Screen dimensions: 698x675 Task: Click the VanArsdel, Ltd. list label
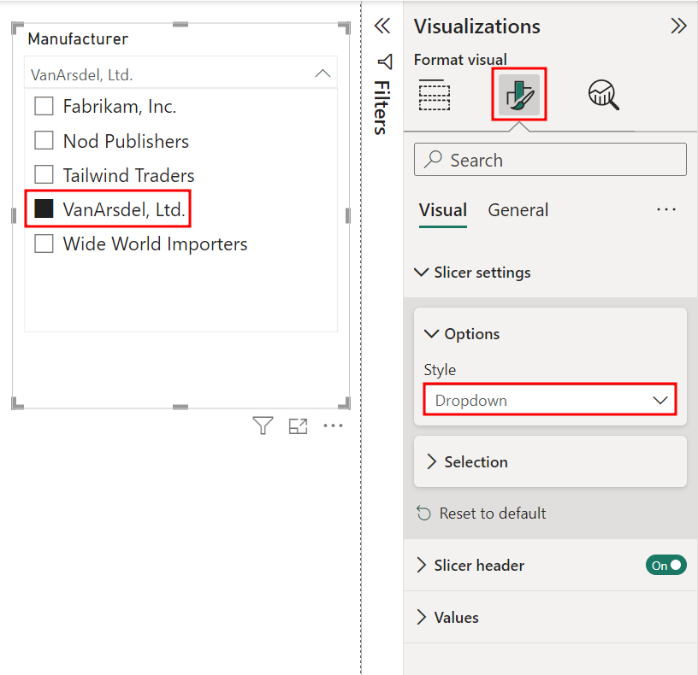[124, 209]
